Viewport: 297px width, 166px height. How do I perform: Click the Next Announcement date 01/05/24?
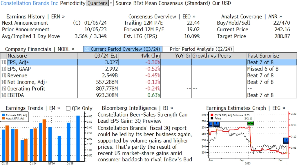[x=95, y=23]
